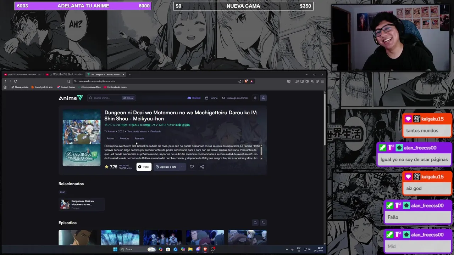The width and height of the screenshot is (454, 255).
Task: Expand Agregar a lista dropdown arrow
Action: [x=182, y=167]
